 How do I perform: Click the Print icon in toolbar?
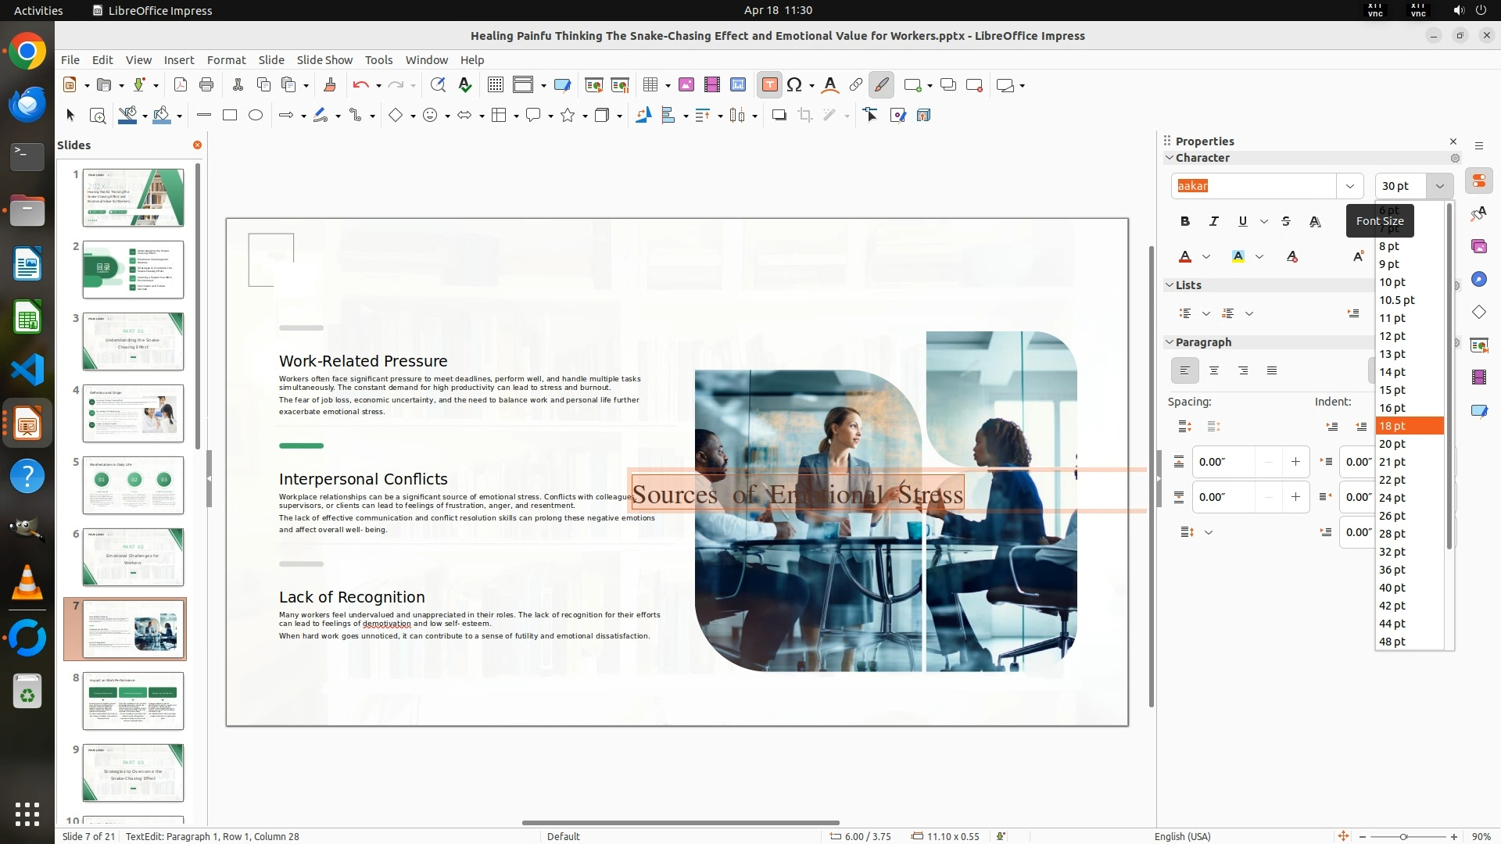206,85
